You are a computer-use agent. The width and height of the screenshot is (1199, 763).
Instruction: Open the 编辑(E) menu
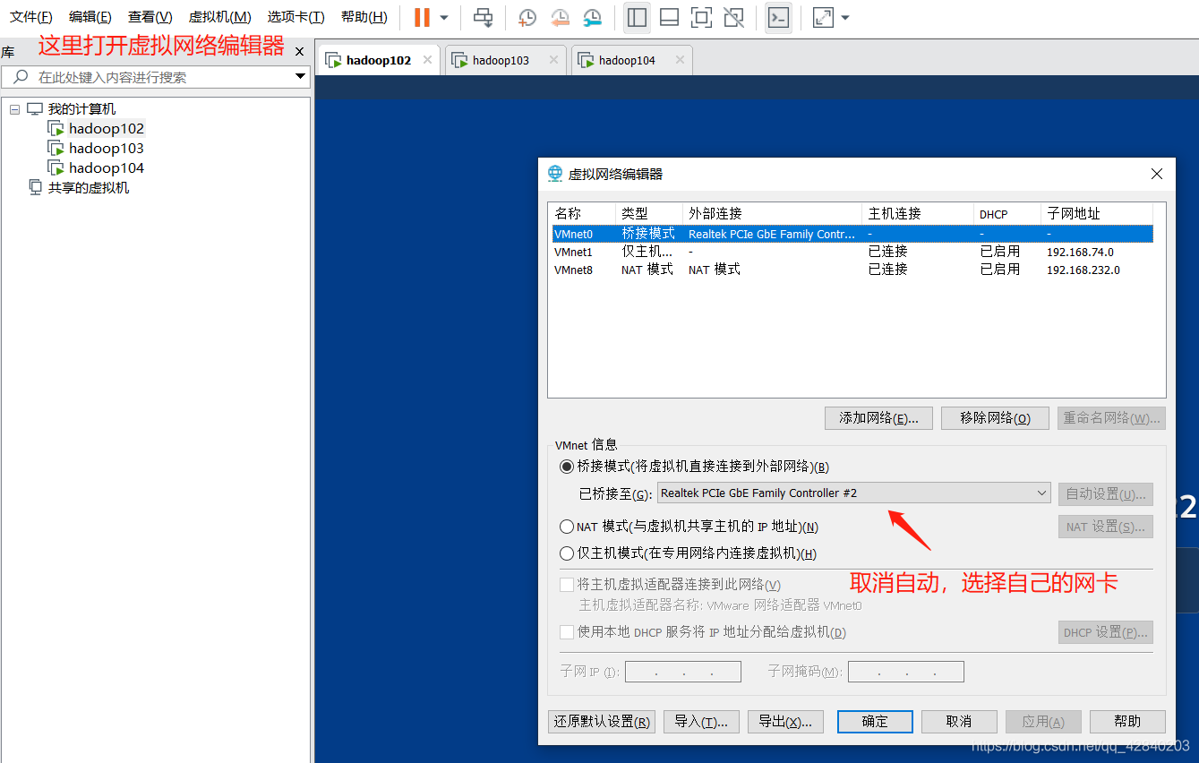[90, 17]
